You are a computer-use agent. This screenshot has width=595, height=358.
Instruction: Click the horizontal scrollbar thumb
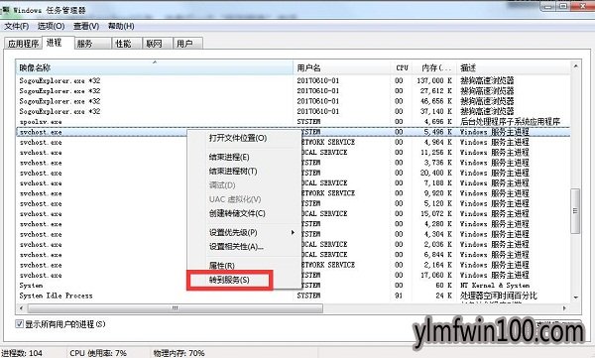pyautogui.click(x=176, y=307)
